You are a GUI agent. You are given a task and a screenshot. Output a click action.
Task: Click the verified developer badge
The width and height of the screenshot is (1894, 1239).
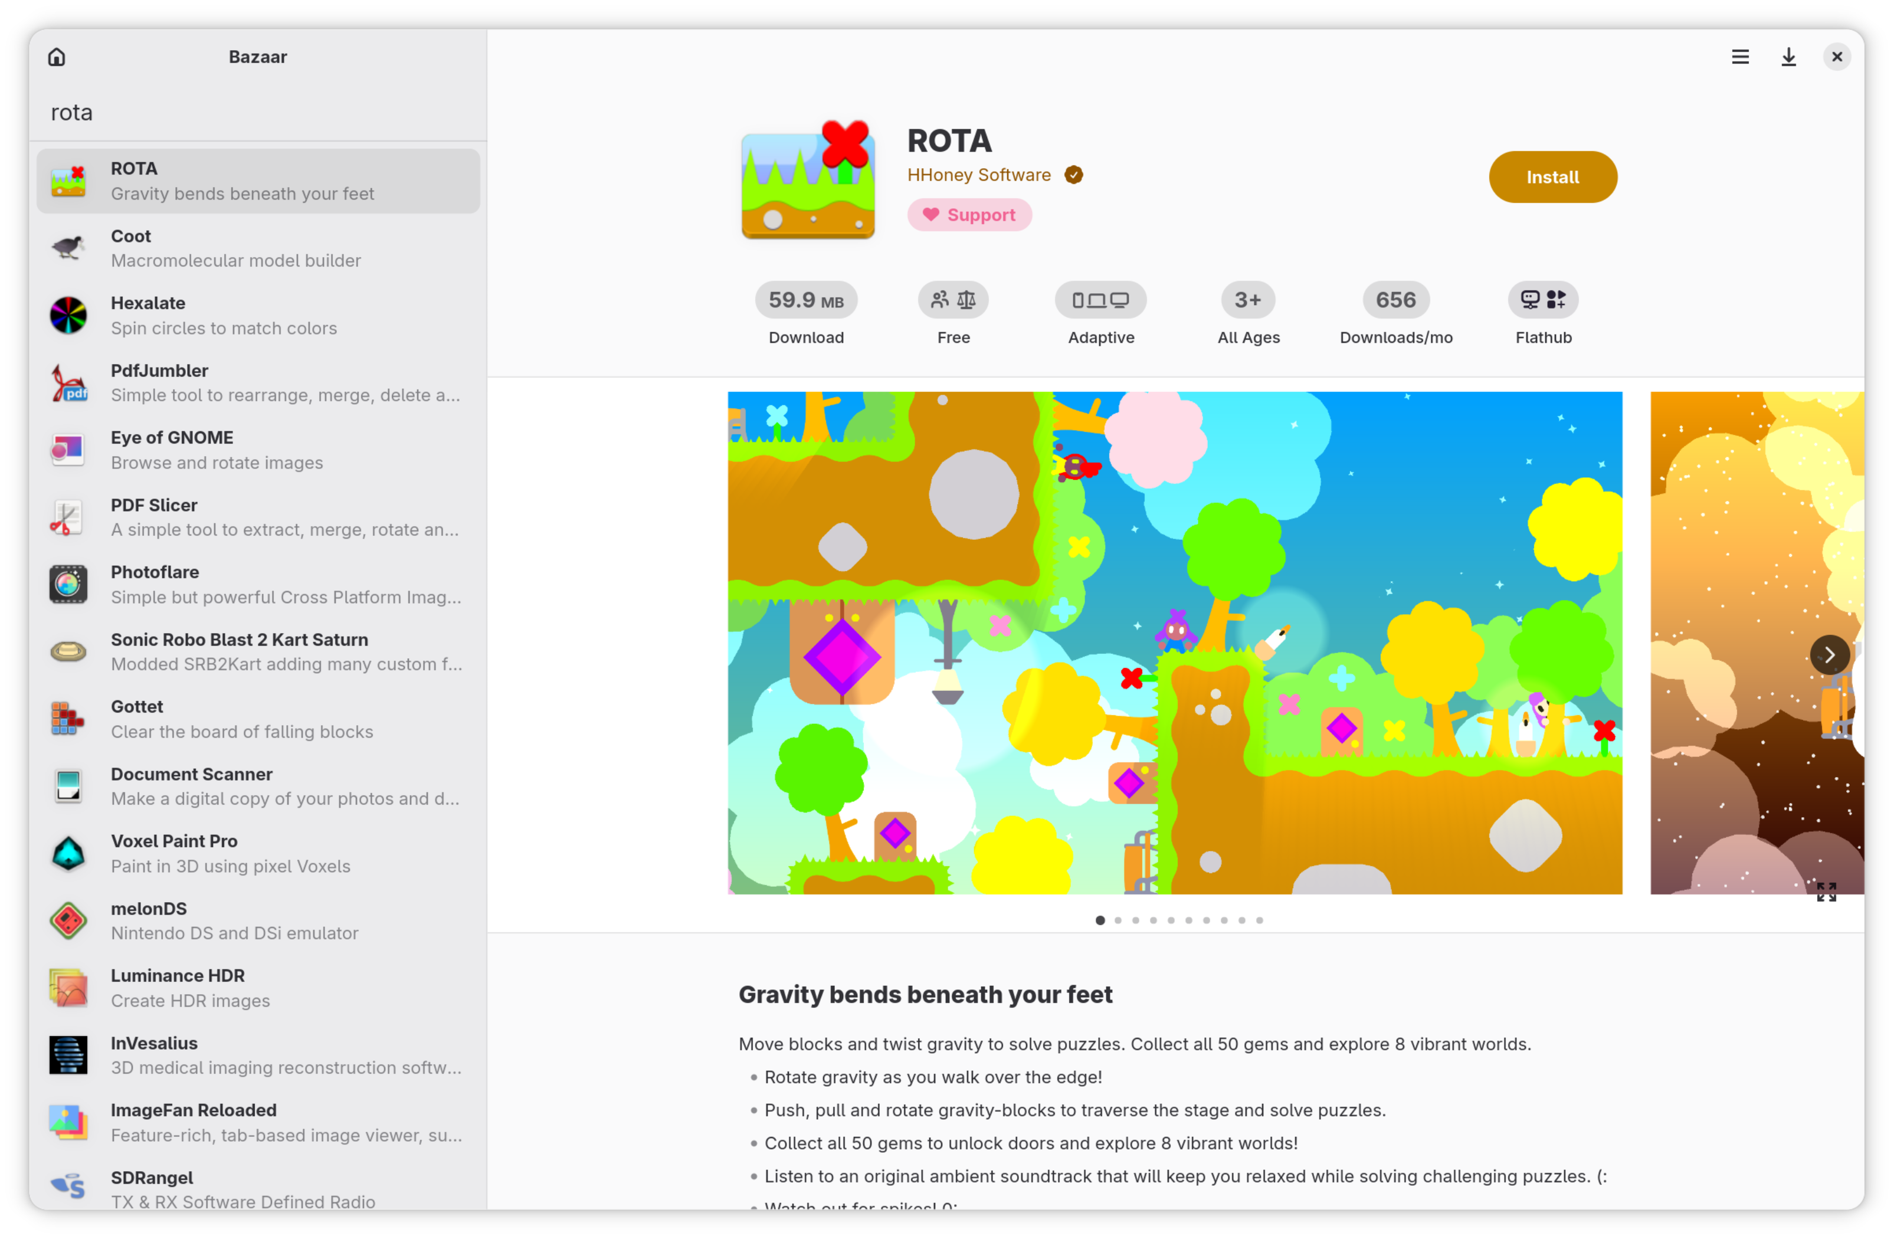tap(1073, 174)
